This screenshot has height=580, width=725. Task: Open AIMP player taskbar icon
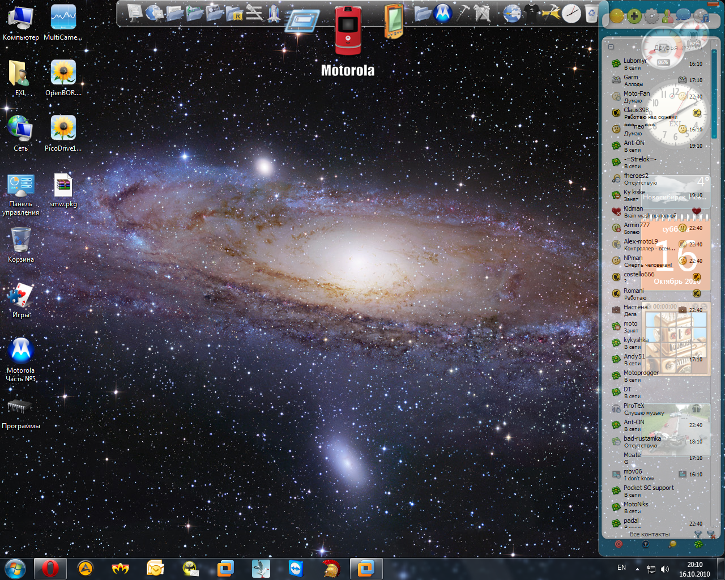(86, 568)
